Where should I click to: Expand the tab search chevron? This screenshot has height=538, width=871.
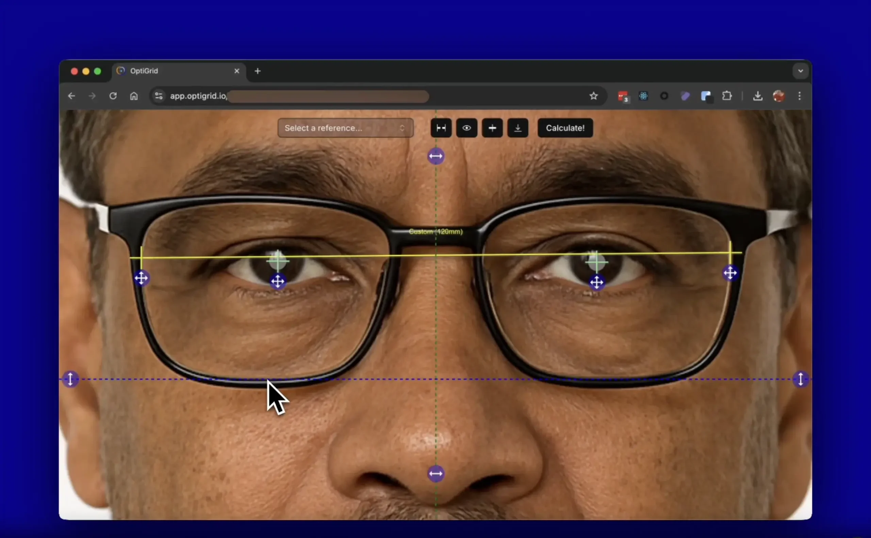tap(800, 71)
